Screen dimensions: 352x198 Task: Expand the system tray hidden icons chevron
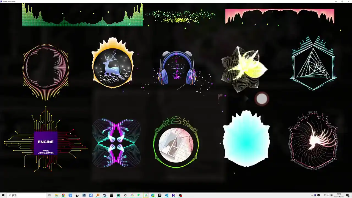[312, 195]
